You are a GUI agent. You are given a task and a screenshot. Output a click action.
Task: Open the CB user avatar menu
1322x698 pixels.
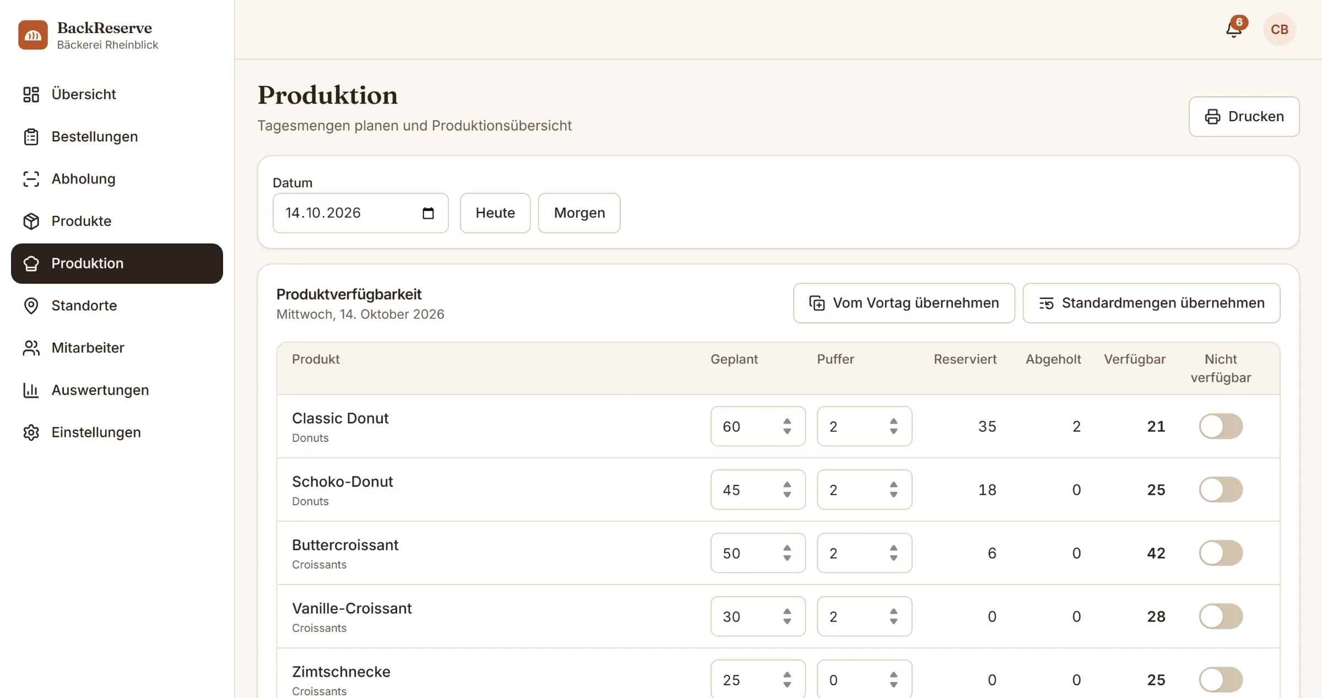1279,29
